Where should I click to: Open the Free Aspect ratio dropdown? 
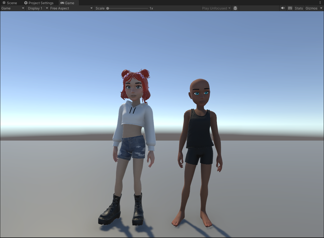click(71, 8)
